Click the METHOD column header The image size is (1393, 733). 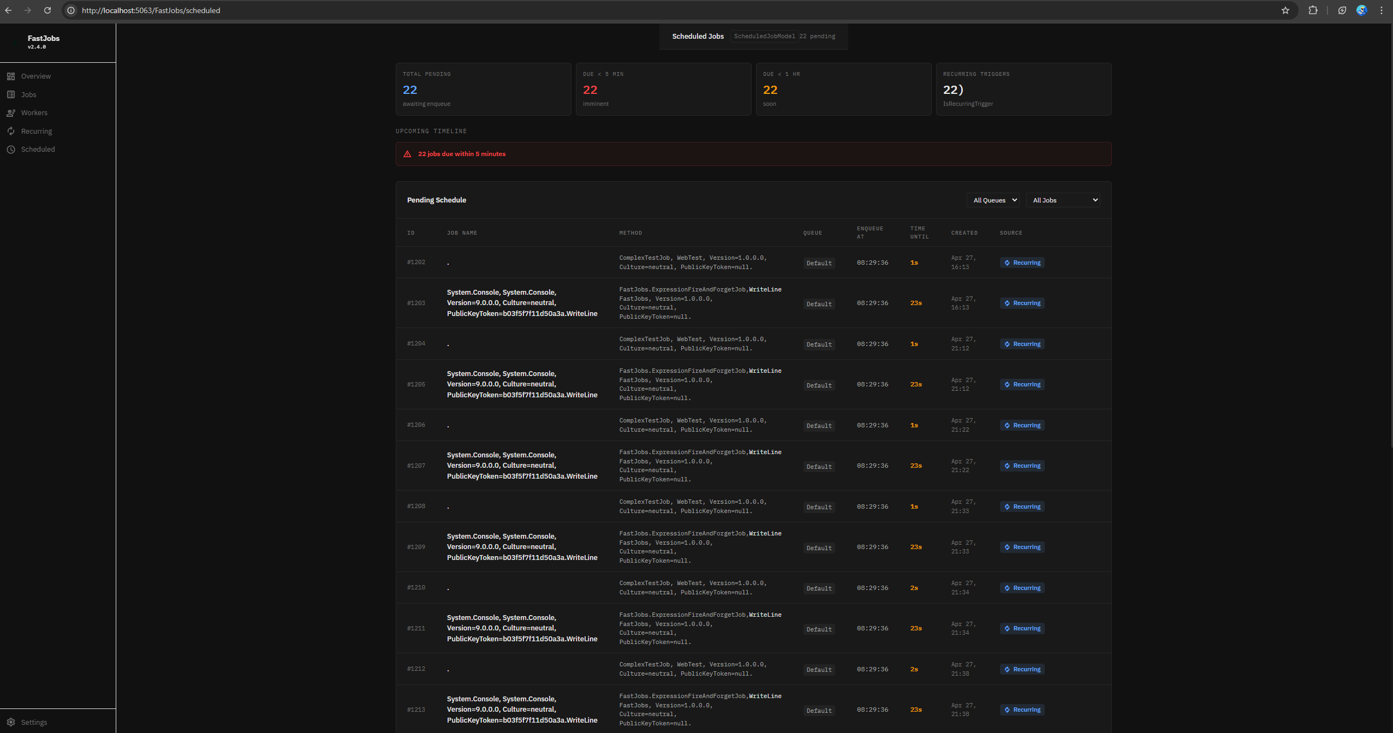tap(630, 233)
